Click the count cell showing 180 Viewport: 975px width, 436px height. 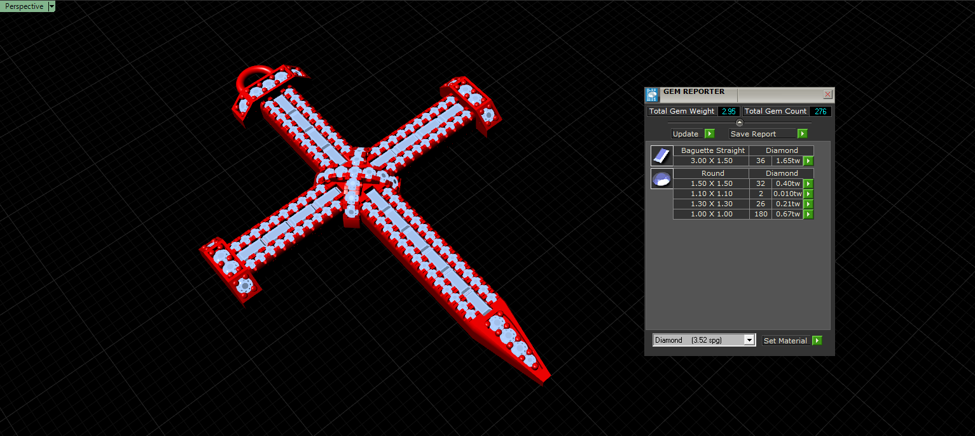coord(761,215)
